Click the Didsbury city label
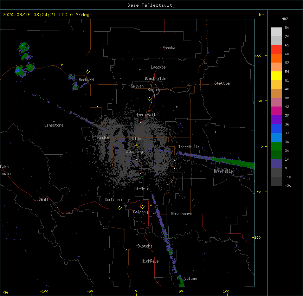Viewport: 303px width, 296px height. coord(135,152)
